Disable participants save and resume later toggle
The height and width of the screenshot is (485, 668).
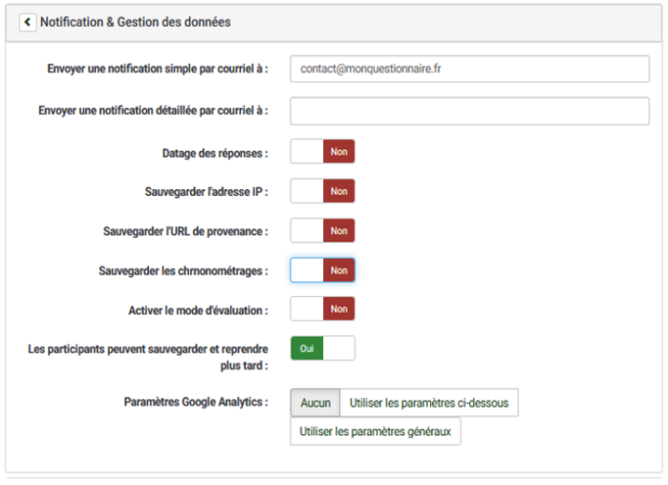[322, 348]
